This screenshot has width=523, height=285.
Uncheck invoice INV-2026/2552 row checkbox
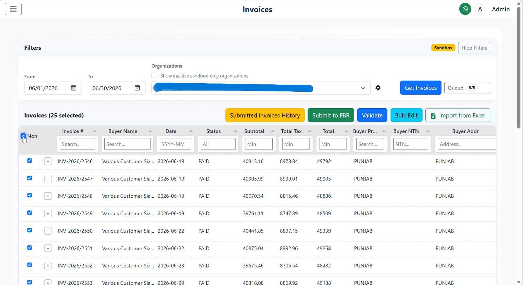pos(30,265)
